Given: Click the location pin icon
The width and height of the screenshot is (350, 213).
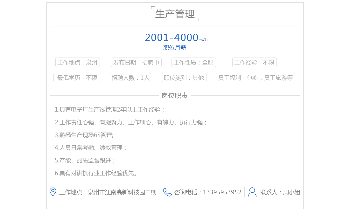Looking at the screenshot, I should point(53,192).
